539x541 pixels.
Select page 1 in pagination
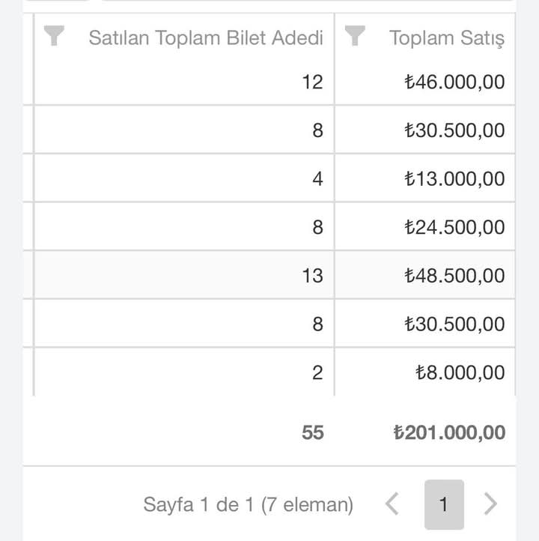[444, 504]
